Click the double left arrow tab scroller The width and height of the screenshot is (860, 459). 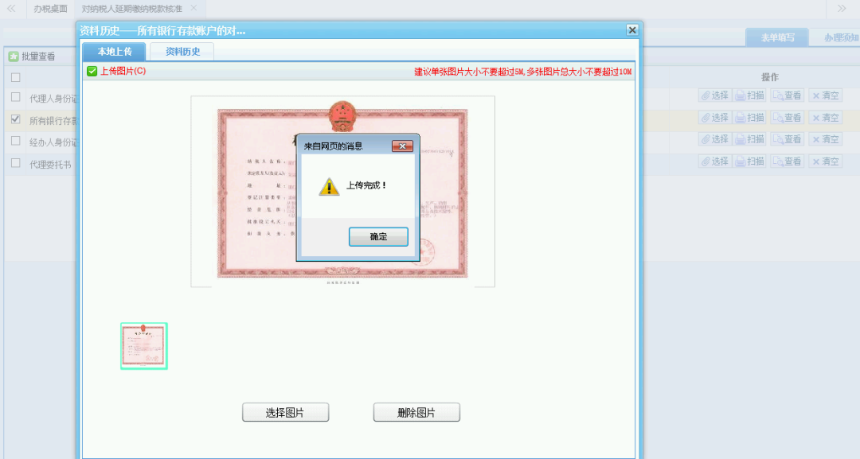point(11,8)
